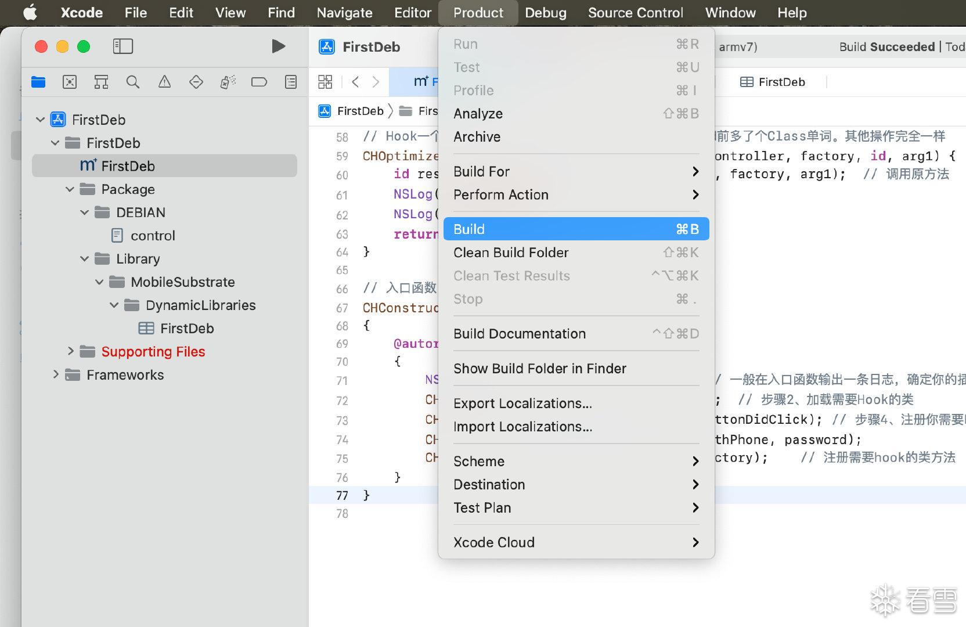
Task: Open the Edit menu
Action: 181,12
